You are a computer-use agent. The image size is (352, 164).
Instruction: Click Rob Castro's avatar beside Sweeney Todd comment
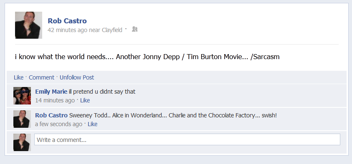[x=22, y=119]
